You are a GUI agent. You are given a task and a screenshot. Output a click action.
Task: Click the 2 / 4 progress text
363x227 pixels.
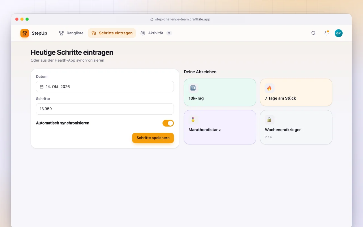(268, 137)
